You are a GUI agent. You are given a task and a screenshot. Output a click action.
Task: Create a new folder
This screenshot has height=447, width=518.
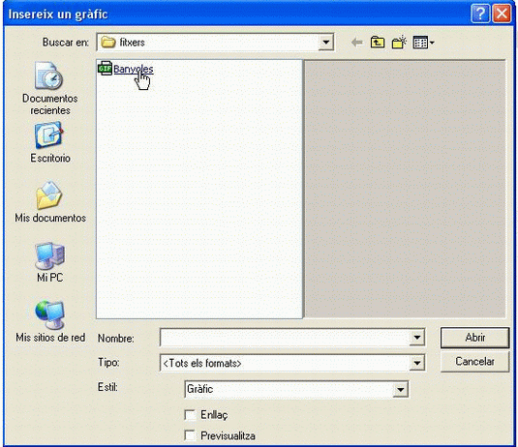[399, 43]
